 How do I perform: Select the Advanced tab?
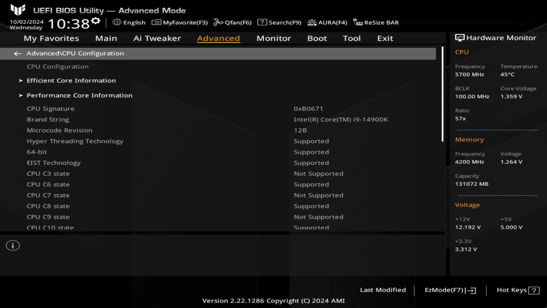218,38
